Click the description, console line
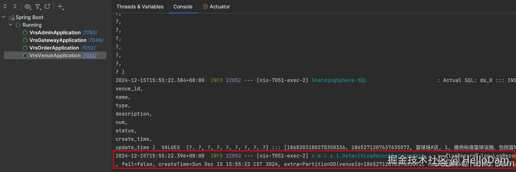This screenshot has height=172, width=516. (134, 114)
